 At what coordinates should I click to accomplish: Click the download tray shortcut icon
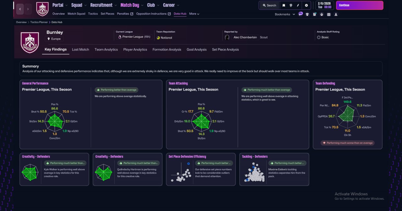point(336,14)
